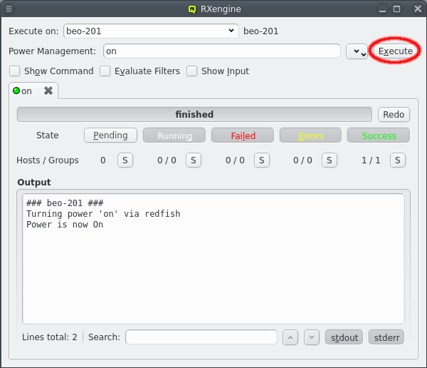Click the S button under Running
The height and width of the screenshot is (368, 427).
194,160
